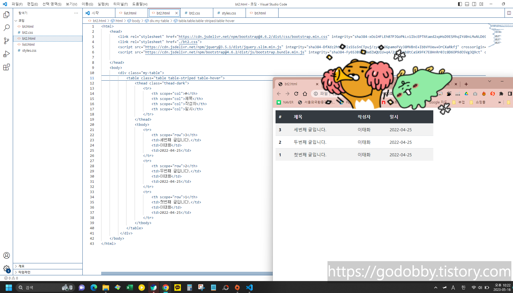Viewport: 513px width, 293px height.
Task: Open styles.css in the explorer tree
Action: pyautogui.click(x=48, y=50)
